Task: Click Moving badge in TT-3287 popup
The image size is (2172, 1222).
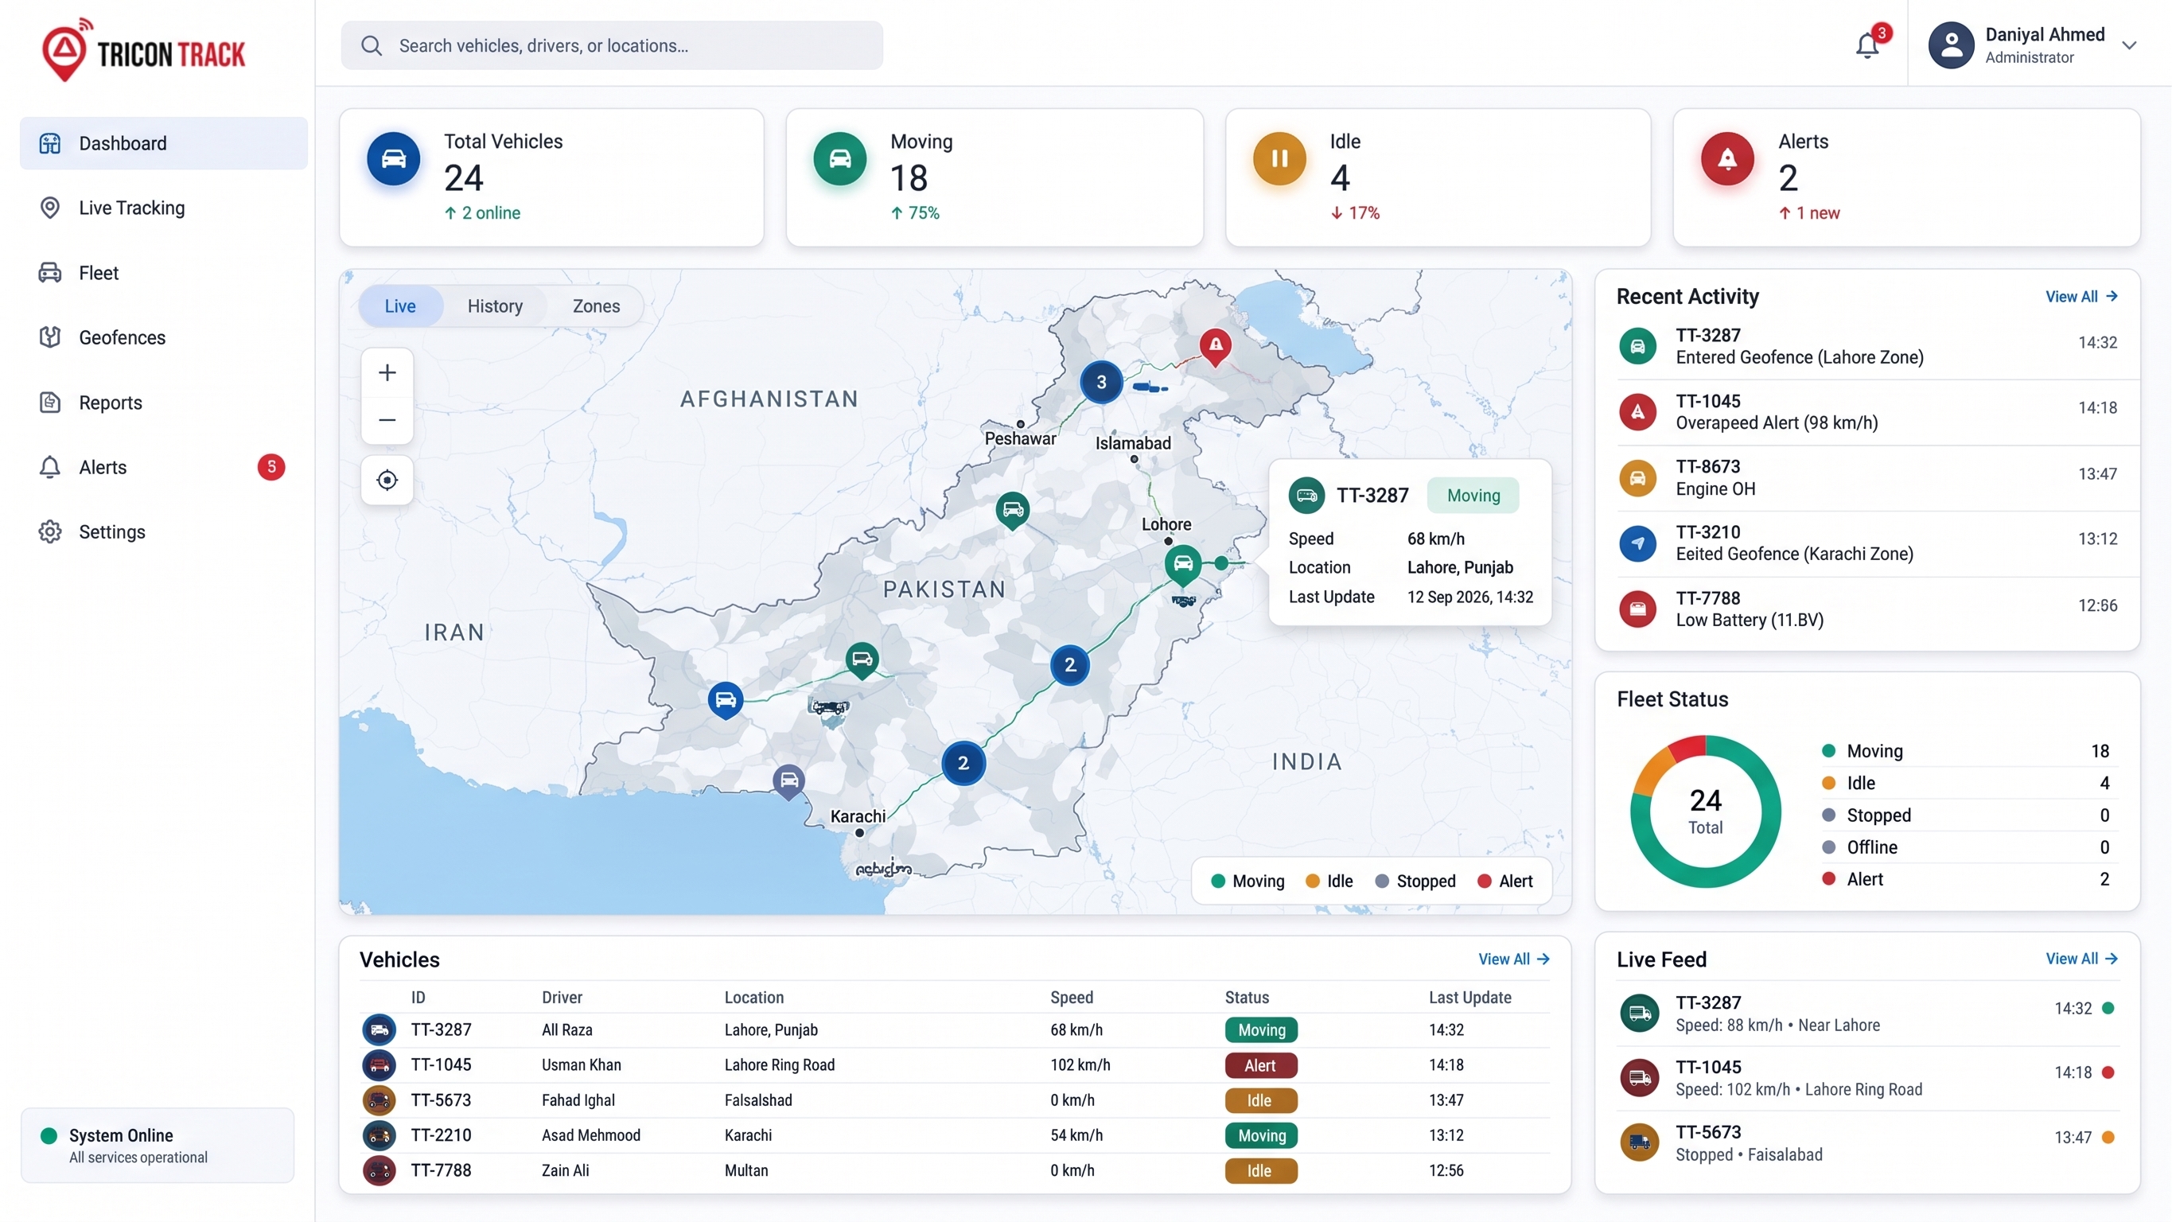Action: coord(1473,496)
